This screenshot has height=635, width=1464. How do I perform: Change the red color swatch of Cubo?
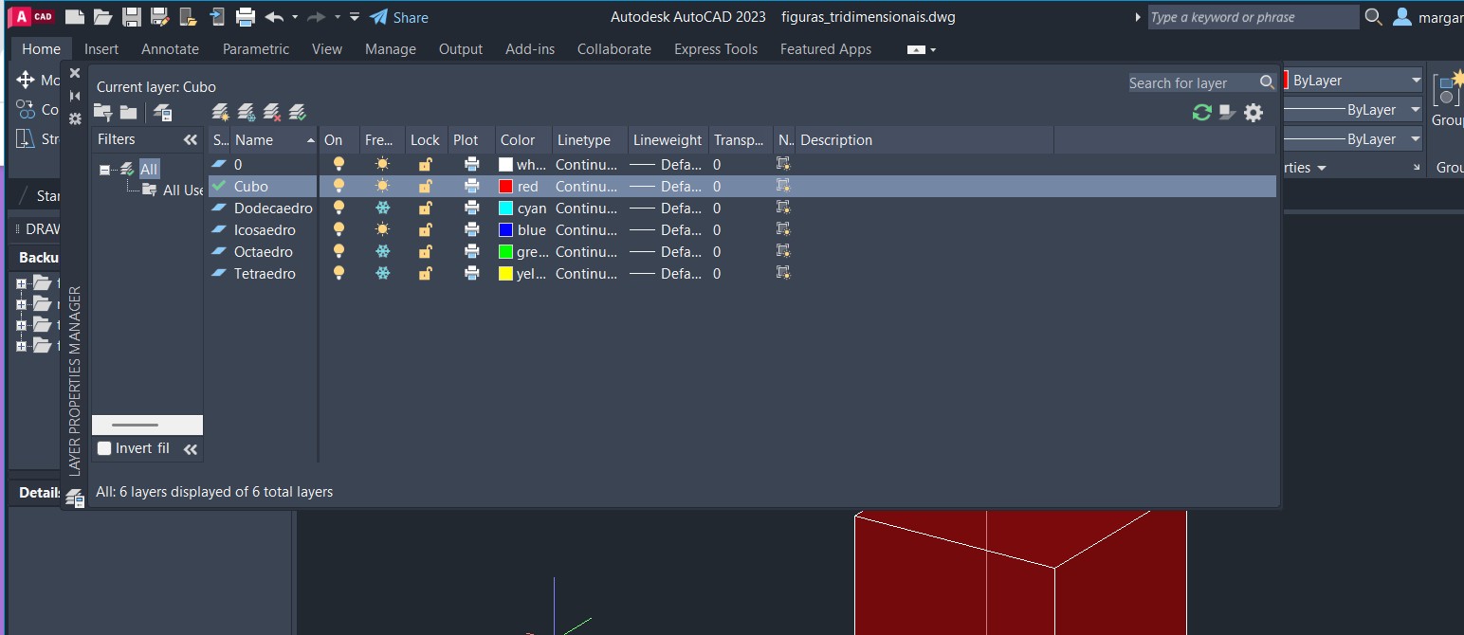506,187
